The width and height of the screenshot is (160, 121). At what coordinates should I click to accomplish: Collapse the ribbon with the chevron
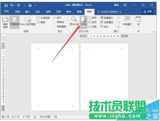[x=153, y=31]
